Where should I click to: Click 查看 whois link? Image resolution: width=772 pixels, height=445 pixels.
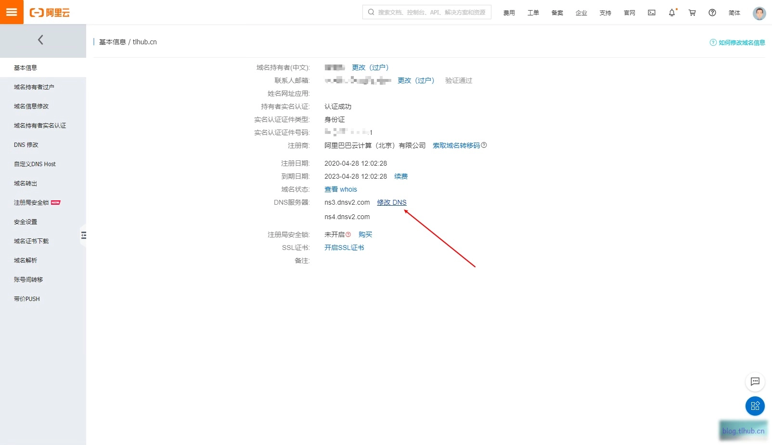click(x=341, y=189)
